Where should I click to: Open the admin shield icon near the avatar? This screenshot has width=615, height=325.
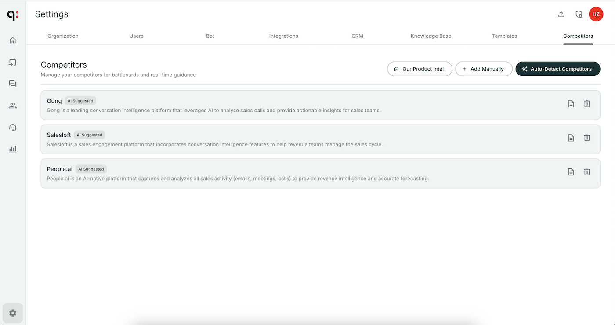(x=579, y=14)
